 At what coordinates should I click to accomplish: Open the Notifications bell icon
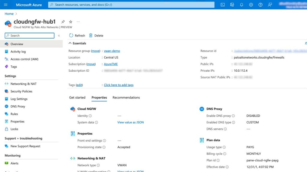[x=241, y=5]
